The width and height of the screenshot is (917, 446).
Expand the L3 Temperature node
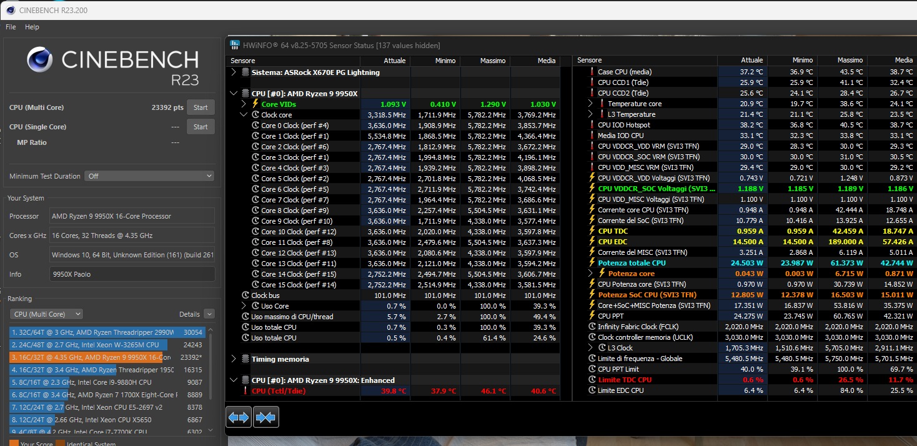click(x=591, y=114)
